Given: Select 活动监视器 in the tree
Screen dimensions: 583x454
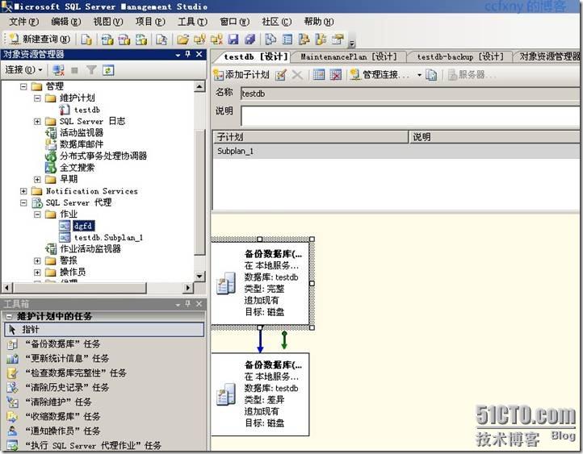Looking at the screenshot, I should click(82, 133).
